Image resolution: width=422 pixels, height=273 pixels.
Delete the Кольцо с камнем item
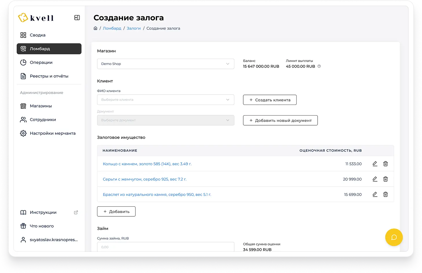coord(385,164)
